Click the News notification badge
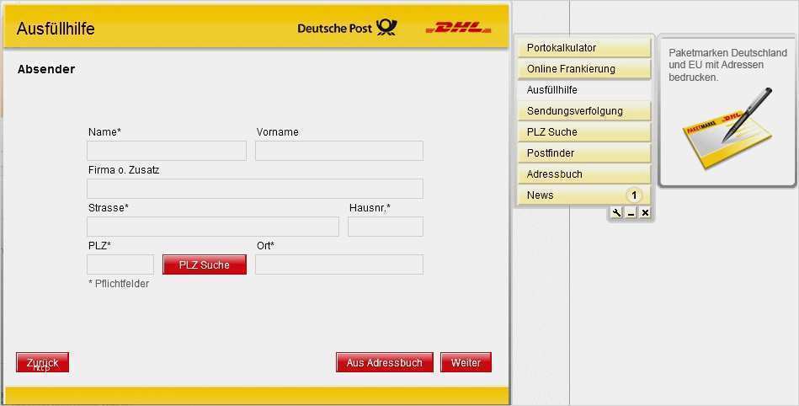 point(633,195)
